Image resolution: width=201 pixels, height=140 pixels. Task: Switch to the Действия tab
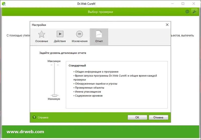coord(60,37)
